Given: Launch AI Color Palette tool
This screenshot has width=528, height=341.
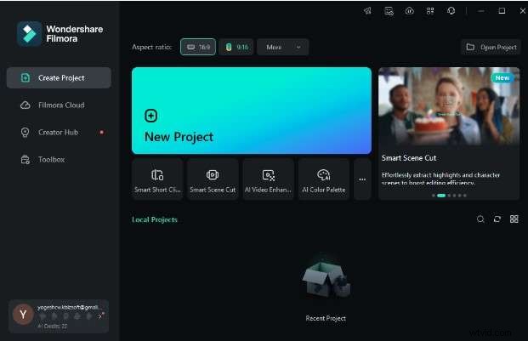Looking at the screenshot, I should 324,179.
